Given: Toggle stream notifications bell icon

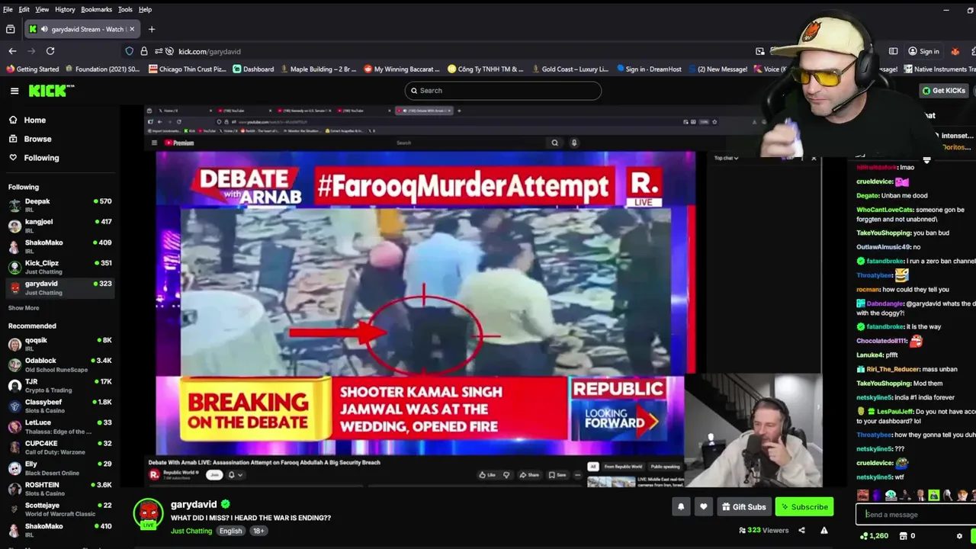Looking at the screenshot, I should [x=681, y=507].
